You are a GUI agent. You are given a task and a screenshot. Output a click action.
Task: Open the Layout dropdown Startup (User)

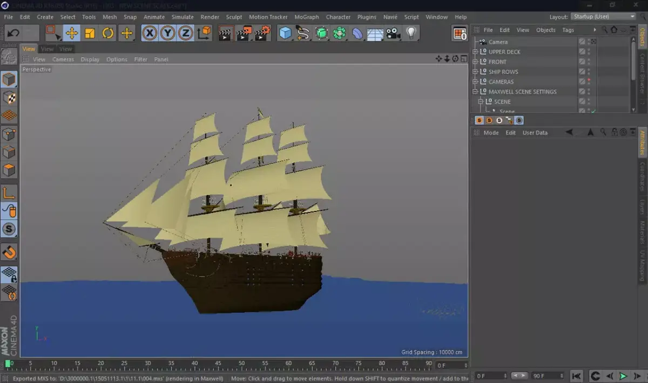(x=603, y=17)
